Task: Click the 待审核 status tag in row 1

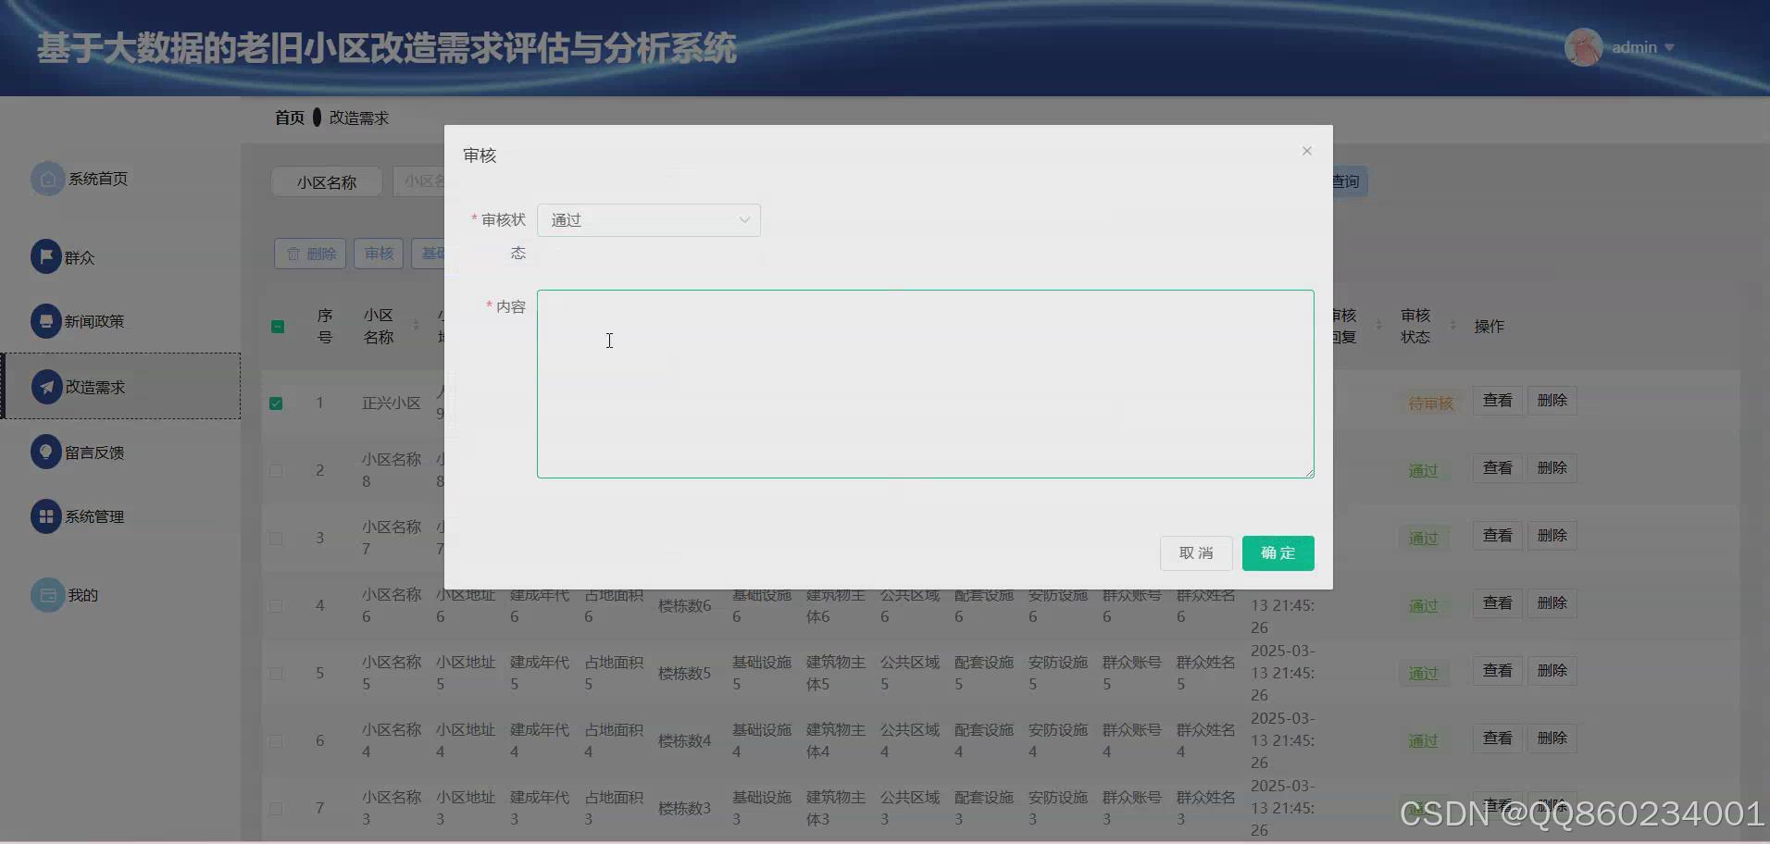Action: click(1431, 403)
